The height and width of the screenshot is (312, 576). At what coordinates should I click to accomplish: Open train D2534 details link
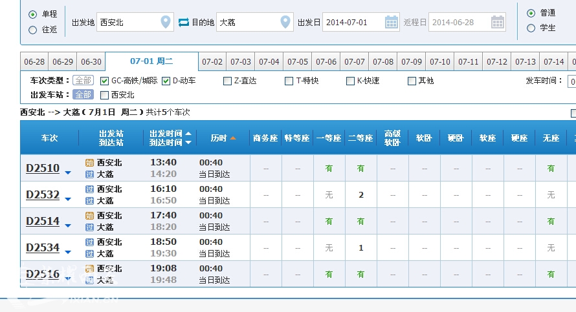(43, 248)
